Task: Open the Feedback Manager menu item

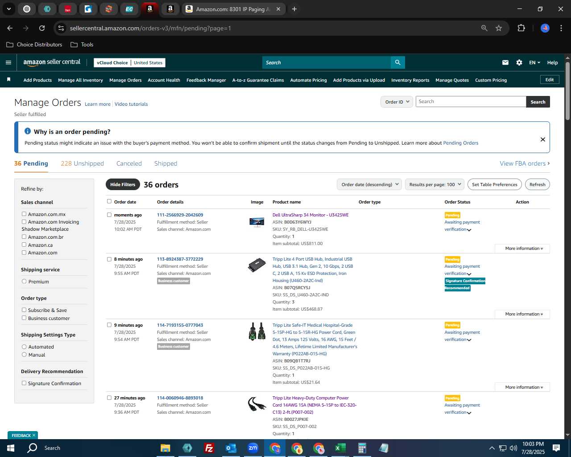Action: click(206, 80)
